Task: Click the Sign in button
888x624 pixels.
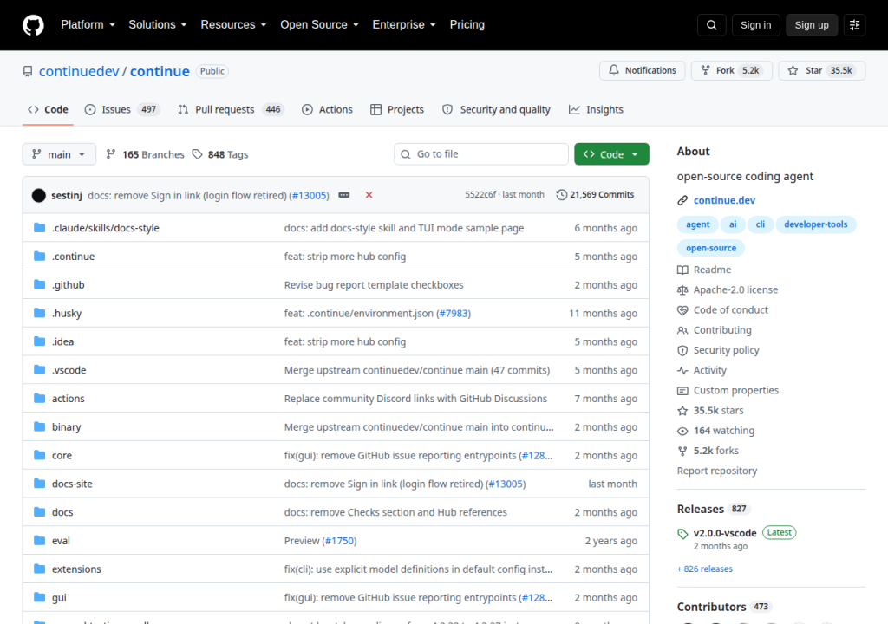Action: click(755, 25)
